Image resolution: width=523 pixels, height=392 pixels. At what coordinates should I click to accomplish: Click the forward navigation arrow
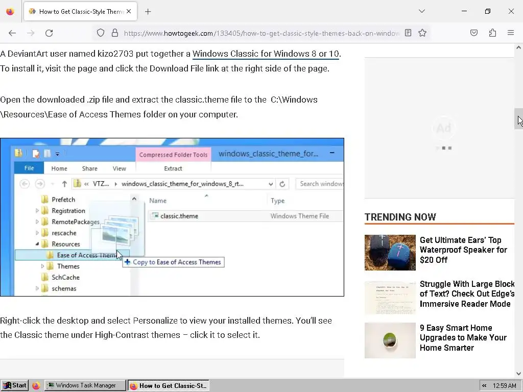tap(31, 33)
